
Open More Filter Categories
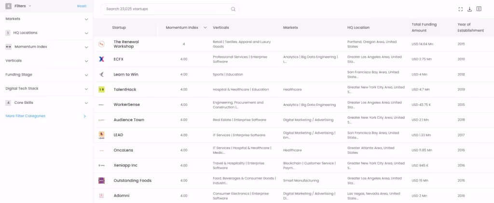26,116
